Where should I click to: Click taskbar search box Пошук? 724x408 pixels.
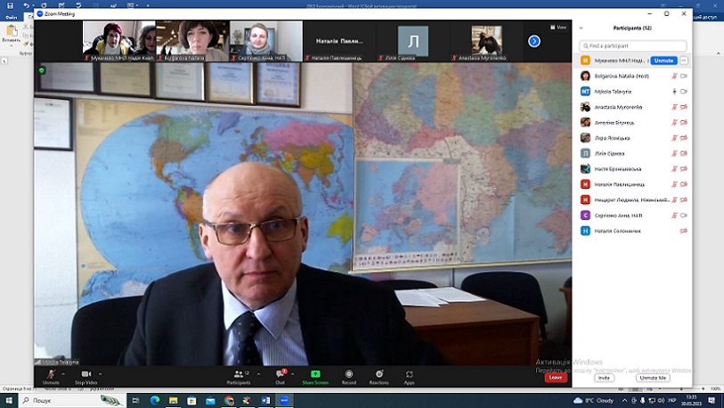(72, 401)
